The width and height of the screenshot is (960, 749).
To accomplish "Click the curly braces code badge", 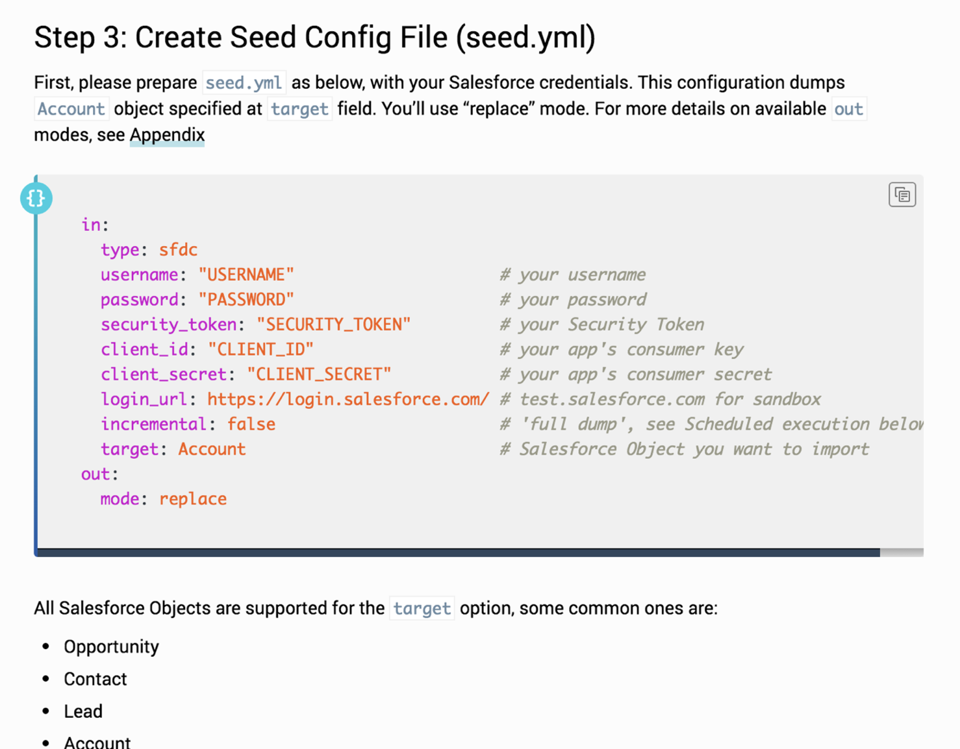I will (x=36, y=198).
